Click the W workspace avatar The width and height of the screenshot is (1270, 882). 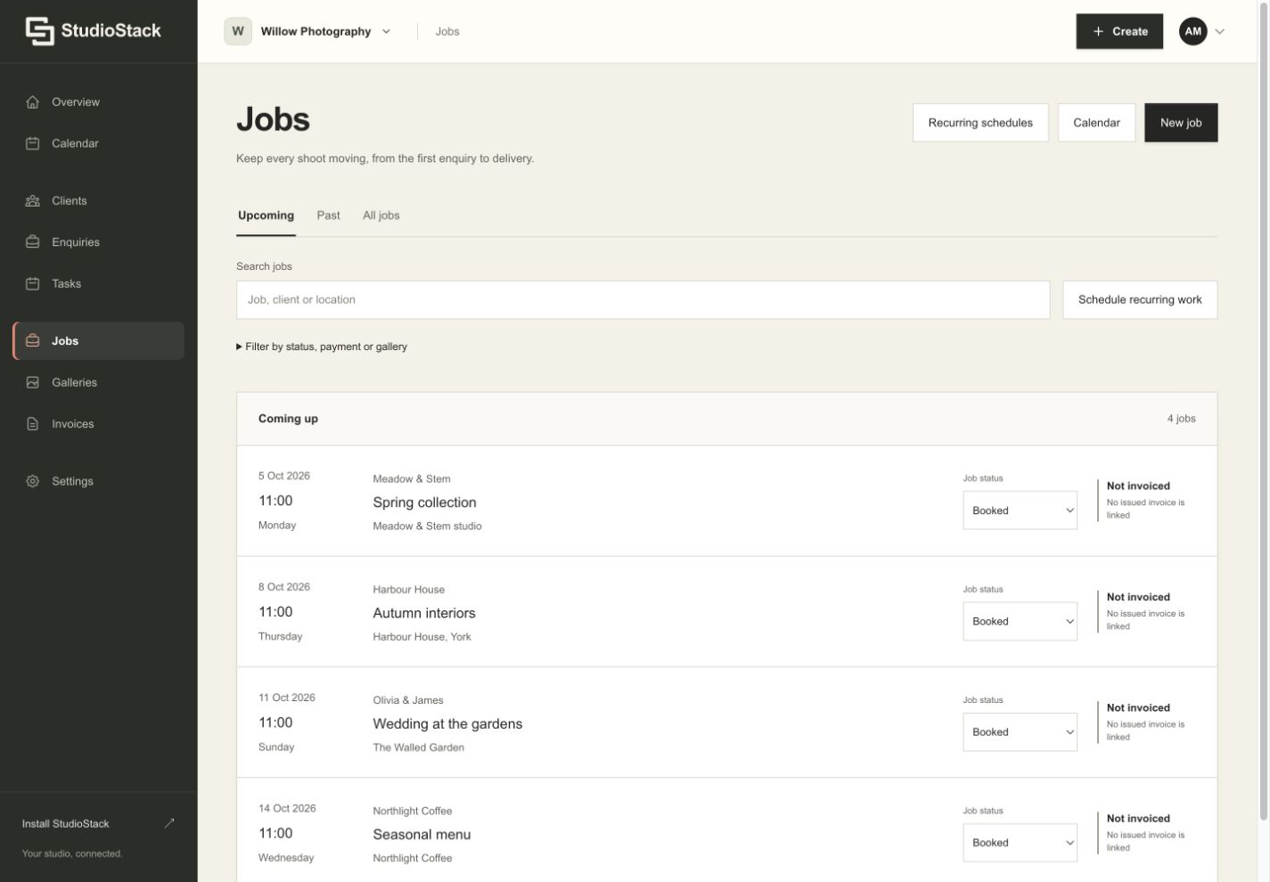238,31
